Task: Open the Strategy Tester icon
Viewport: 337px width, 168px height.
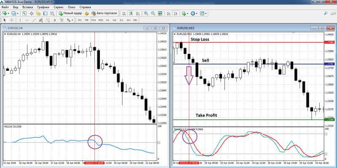Action: point(52,13)
